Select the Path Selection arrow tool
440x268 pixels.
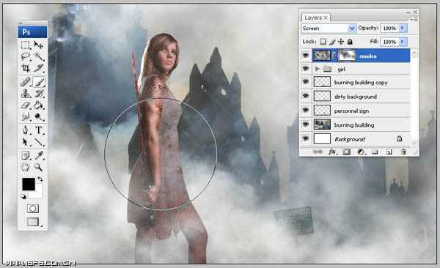point(26,142)
